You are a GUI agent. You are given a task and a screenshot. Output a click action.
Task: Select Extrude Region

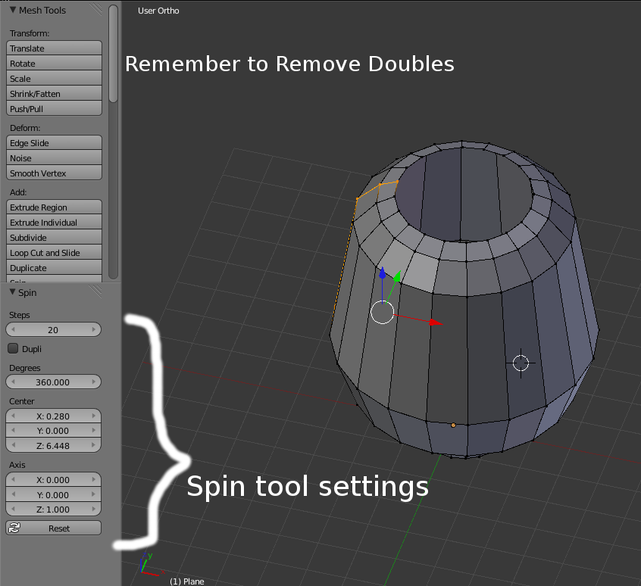[x=54, y=207]
